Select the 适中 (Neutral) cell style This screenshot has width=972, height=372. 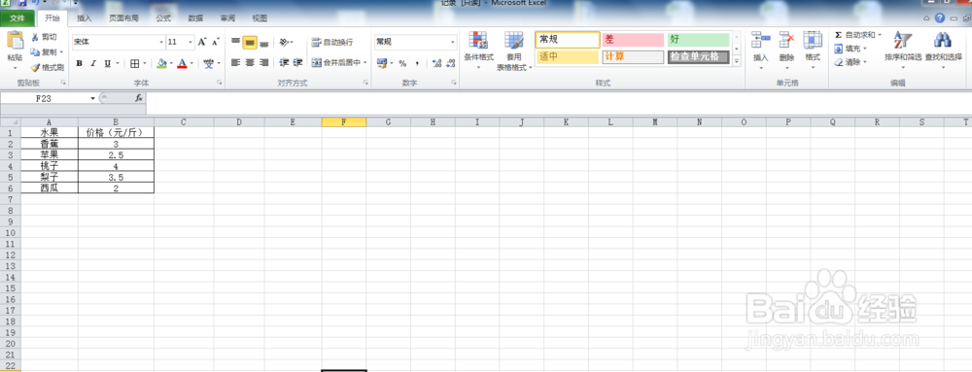pyautogui.click(x=568, y=57)
